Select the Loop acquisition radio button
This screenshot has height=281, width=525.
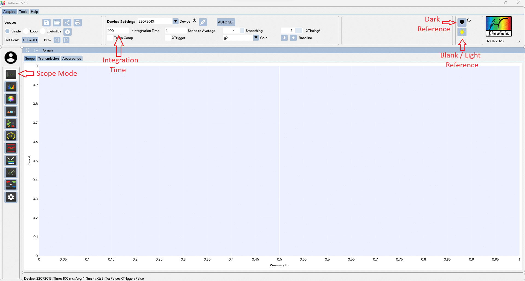(x=26, y=31)
